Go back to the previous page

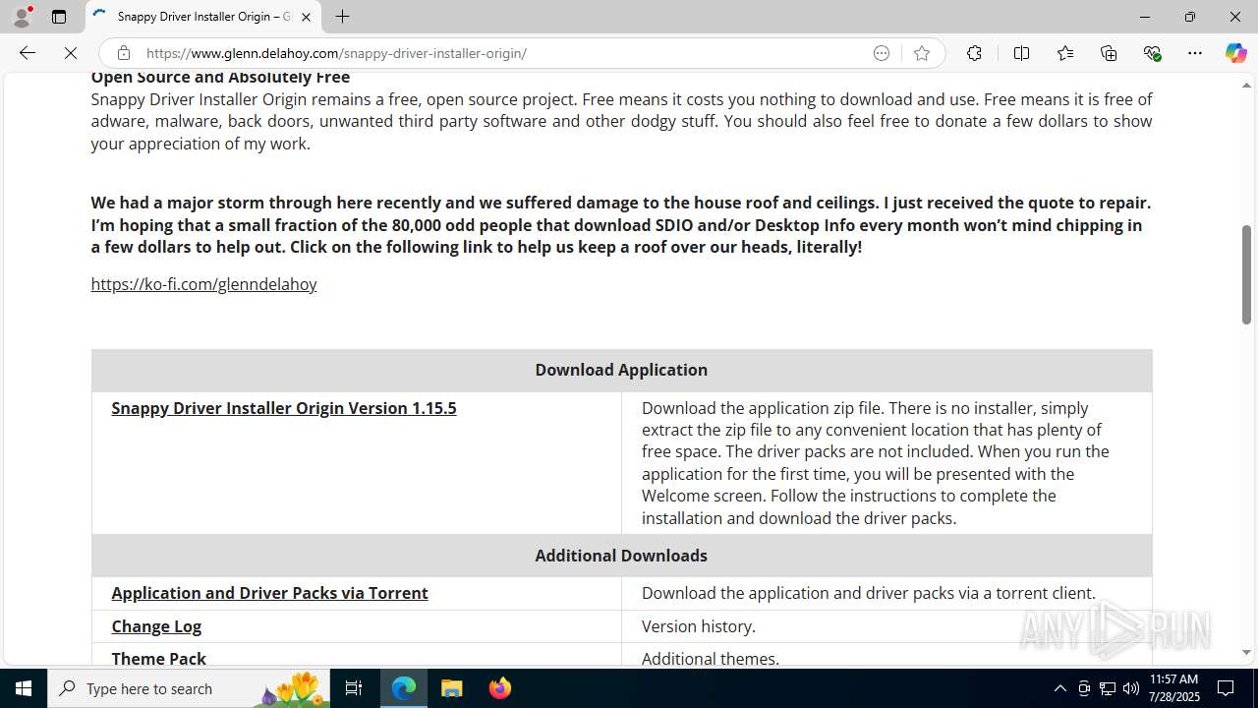(x=28, y=53)
